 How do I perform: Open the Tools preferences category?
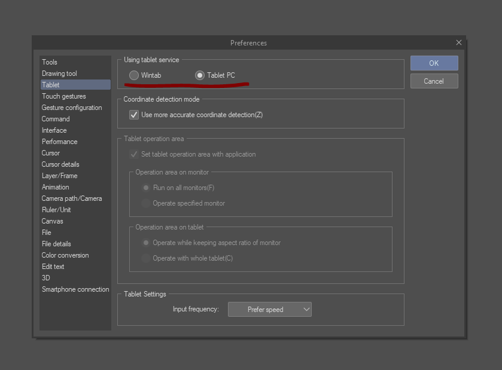pyautogui.click(x=50, y=62)
